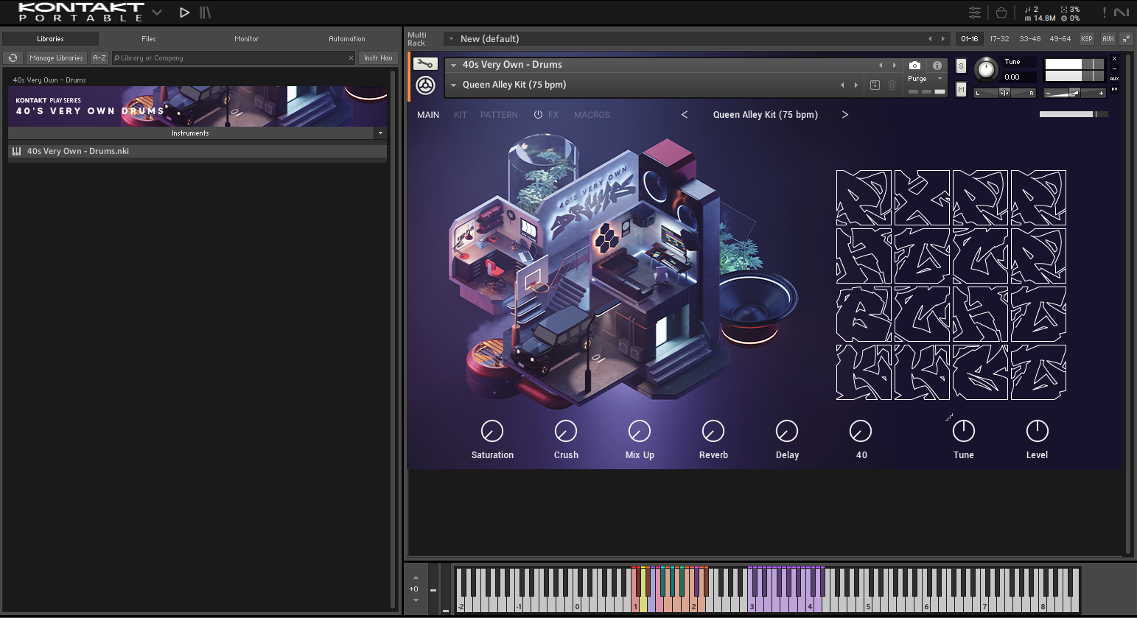Viewport: 1137px width, 618px height.
Task: Minimize the rack view with arrows icon
Action: point(1126,39)
